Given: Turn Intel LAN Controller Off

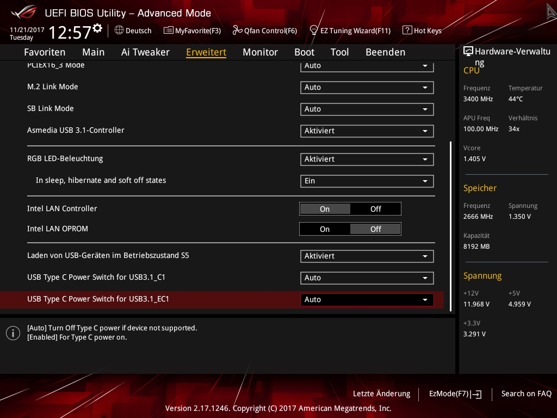Looking at the screenshot, I should click(x=375, y=209).
